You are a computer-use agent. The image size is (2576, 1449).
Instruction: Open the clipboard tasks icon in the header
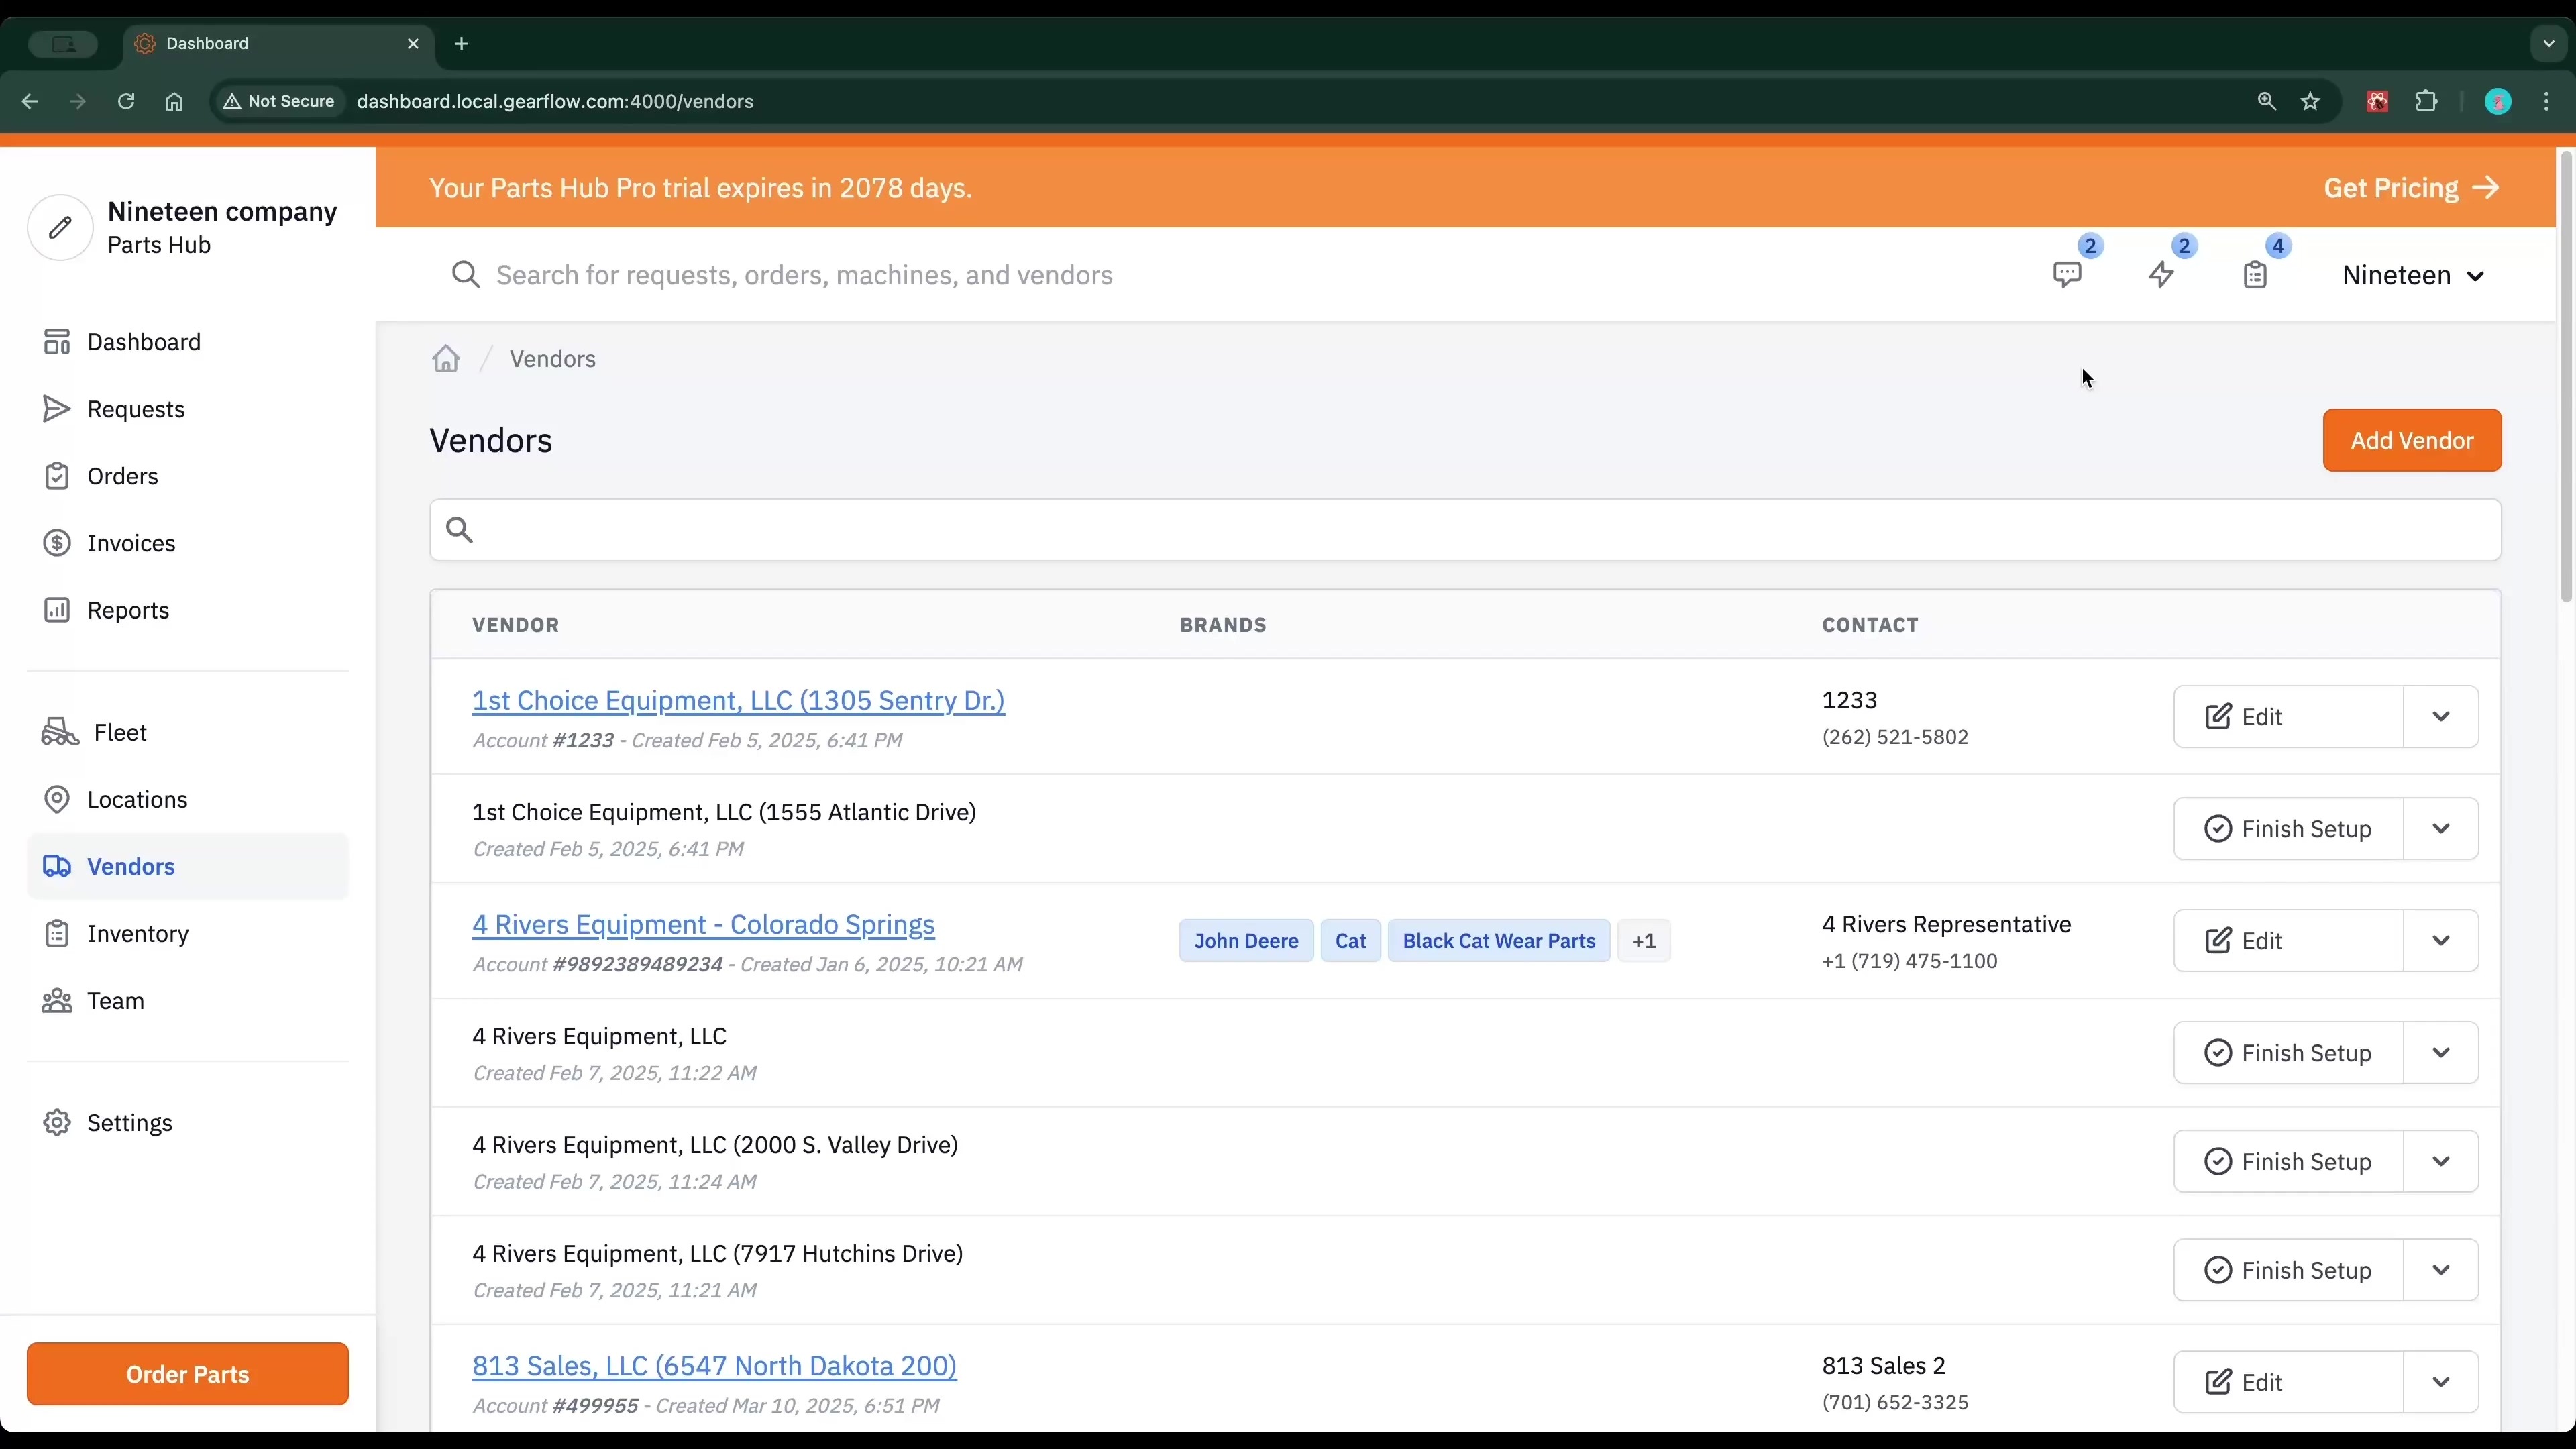[x=2254, y=275]
